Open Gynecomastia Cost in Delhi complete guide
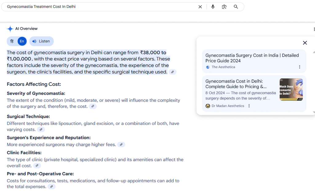The image size is (315, 191). tap(236, 84)
